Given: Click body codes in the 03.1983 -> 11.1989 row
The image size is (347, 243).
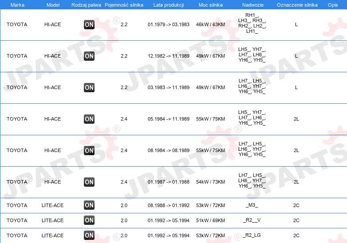Looking at the screenshot, I should [x=252, y=86].
